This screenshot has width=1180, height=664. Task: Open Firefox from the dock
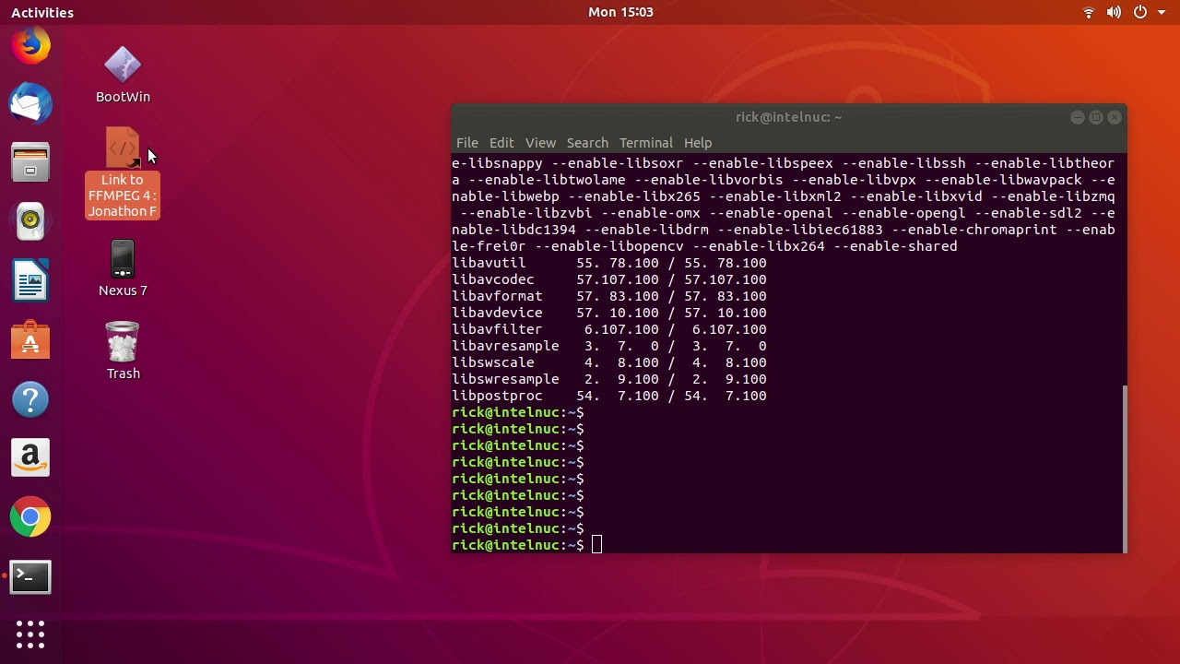[30, 44]
